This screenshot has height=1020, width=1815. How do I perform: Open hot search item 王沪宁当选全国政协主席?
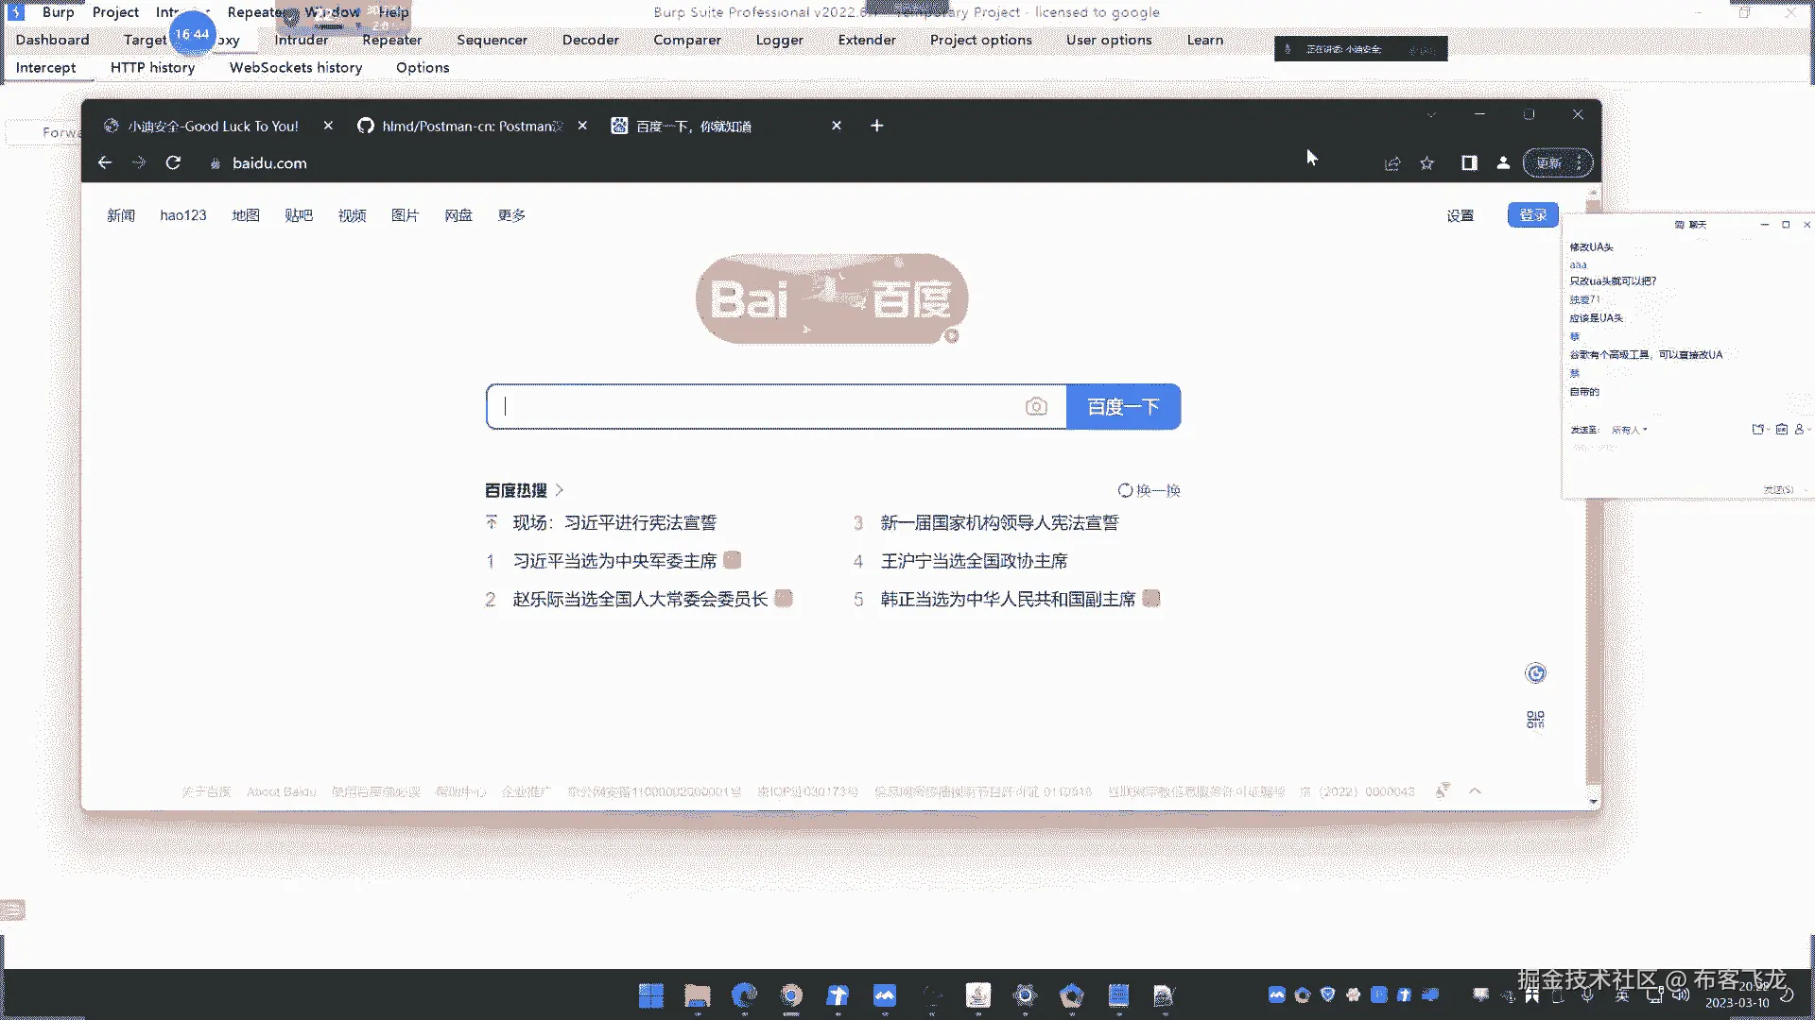(974, 561)
